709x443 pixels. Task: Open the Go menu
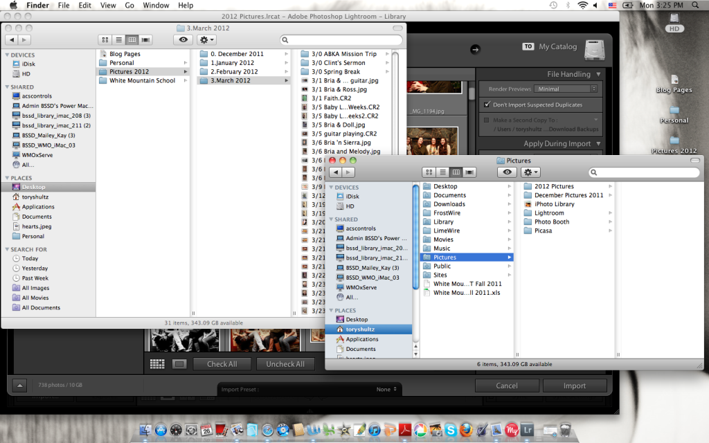coord(129,6)
